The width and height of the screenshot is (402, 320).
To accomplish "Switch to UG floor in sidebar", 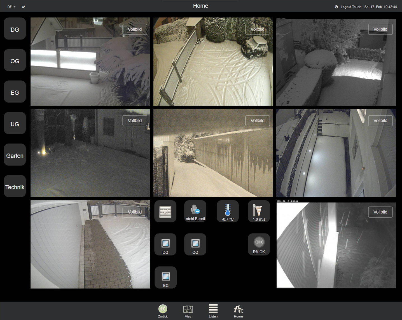I will 15,124.
